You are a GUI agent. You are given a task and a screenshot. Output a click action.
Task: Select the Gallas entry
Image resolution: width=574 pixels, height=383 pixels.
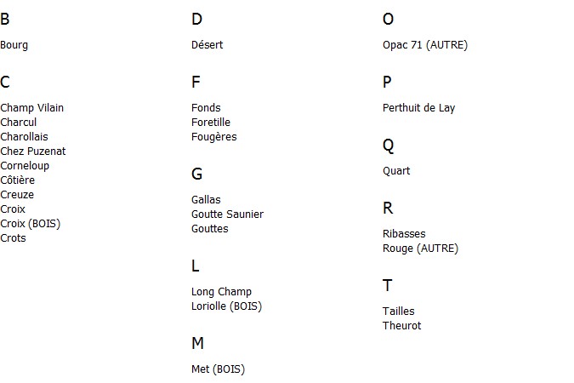(x=206, y=200)
